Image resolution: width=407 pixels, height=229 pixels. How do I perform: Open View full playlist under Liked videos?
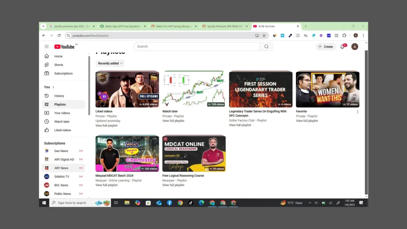pyautogui.click(x=107, y=126)
